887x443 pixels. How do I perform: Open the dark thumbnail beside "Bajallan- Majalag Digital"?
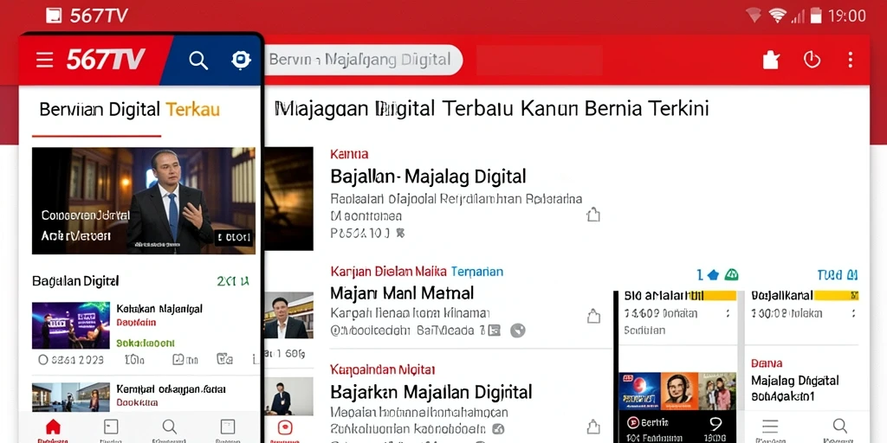(288, 198)
